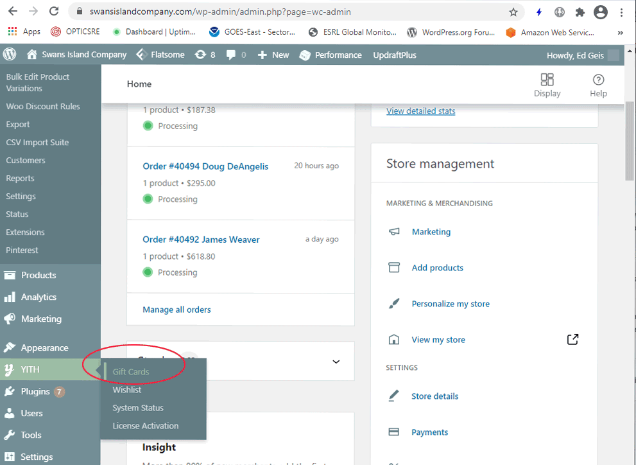The height and width of the screenshot is (465, 636).
Task: Open Personalize my store
Action: [451, 304]
